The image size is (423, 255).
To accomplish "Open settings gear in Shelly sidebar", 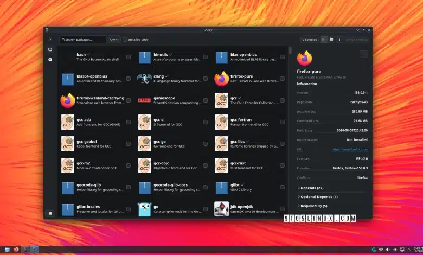I will click(50, 60).
